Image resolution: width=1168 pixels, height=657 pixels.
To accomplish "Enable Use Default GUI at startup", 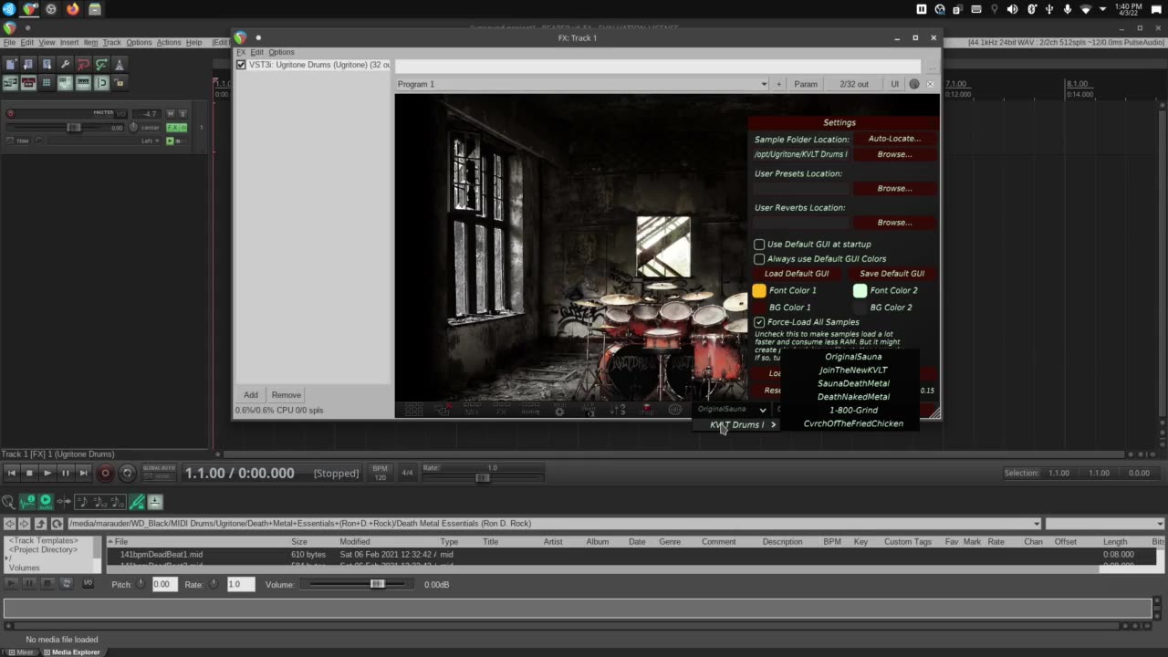I will coord(759,245).
